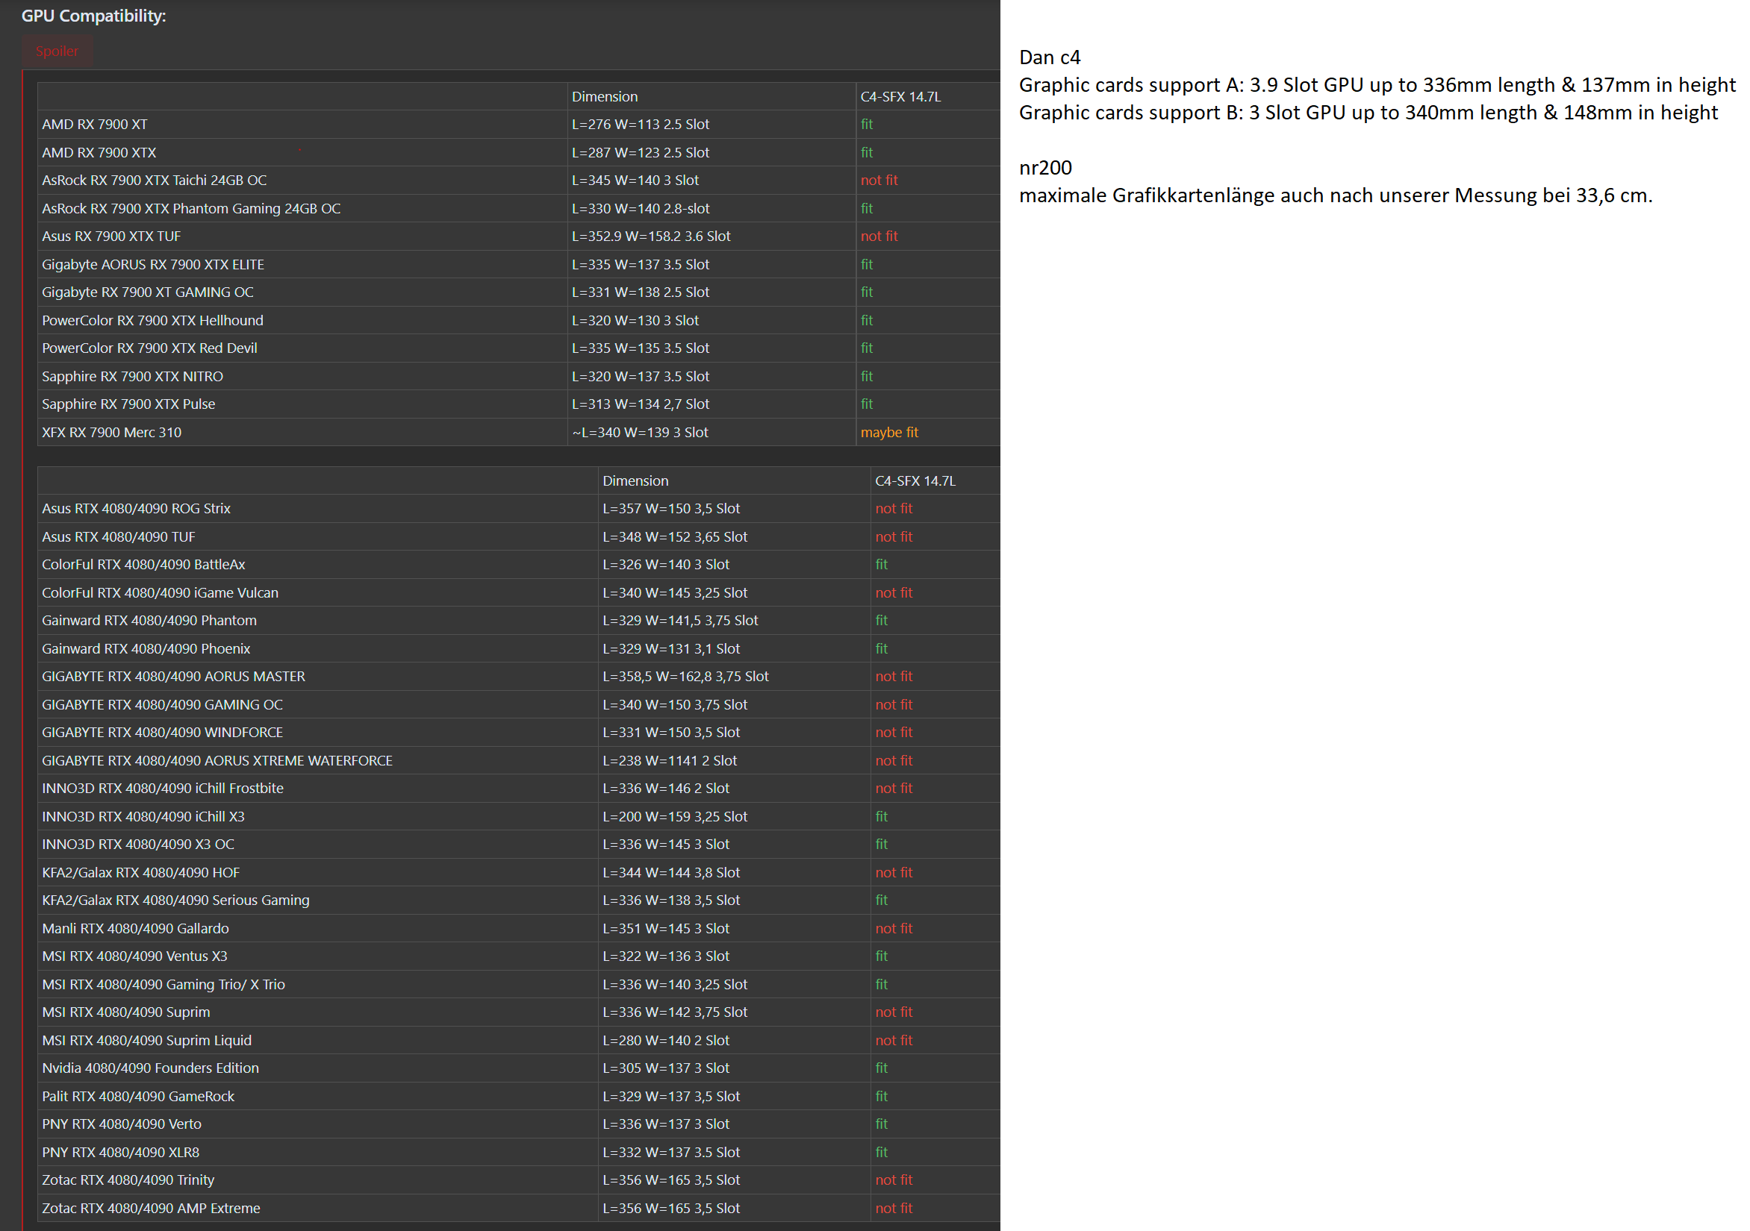Select GIGABYTE RTX 4080/4090 AORUS MASTER row
Screen dimensions: 1750x1231
coord(173,677)
